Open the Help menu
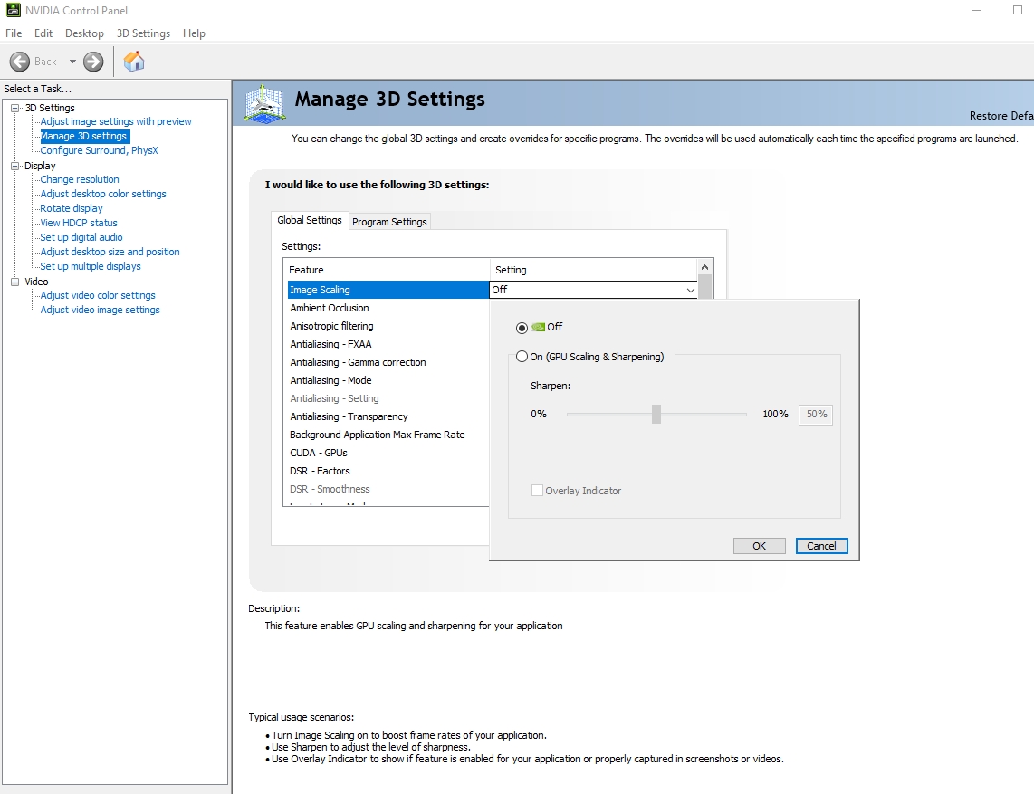This screenshot has height=794, width=1034. [x=194, y=33]
